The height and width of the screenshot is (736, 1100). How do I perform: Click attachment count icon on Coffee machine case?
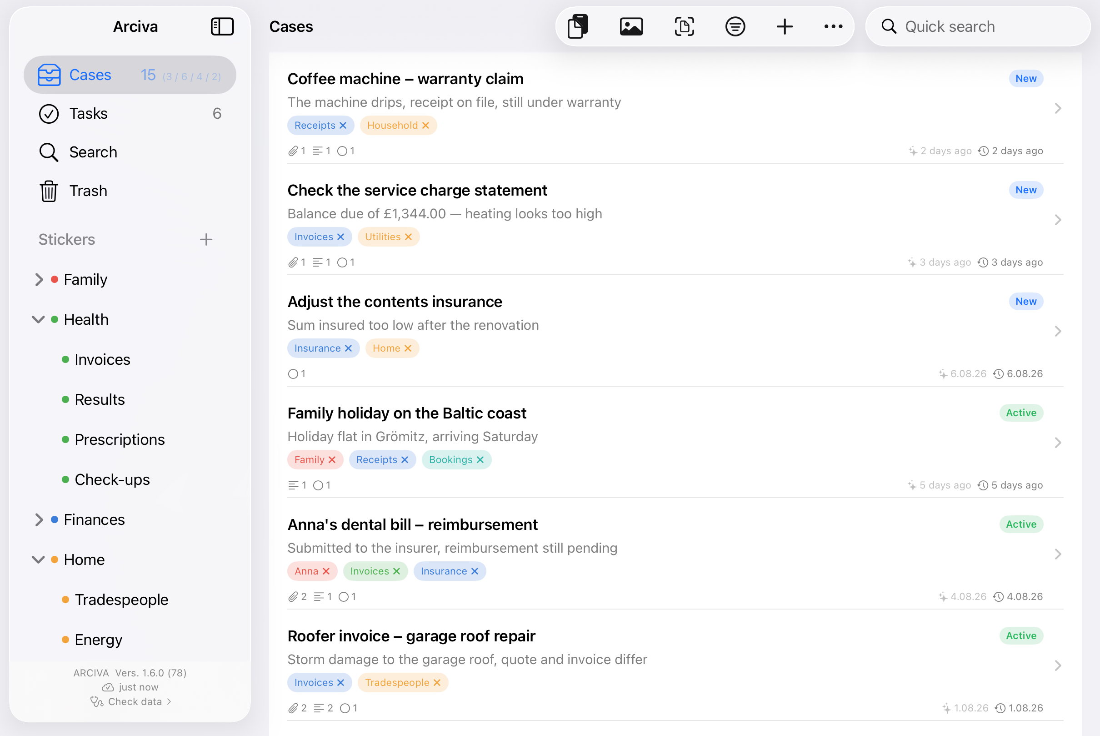[x=293, y=151]
